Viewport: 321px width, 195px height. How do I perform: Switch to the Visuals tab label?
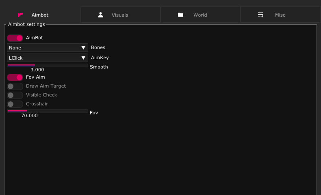(120, 15)
